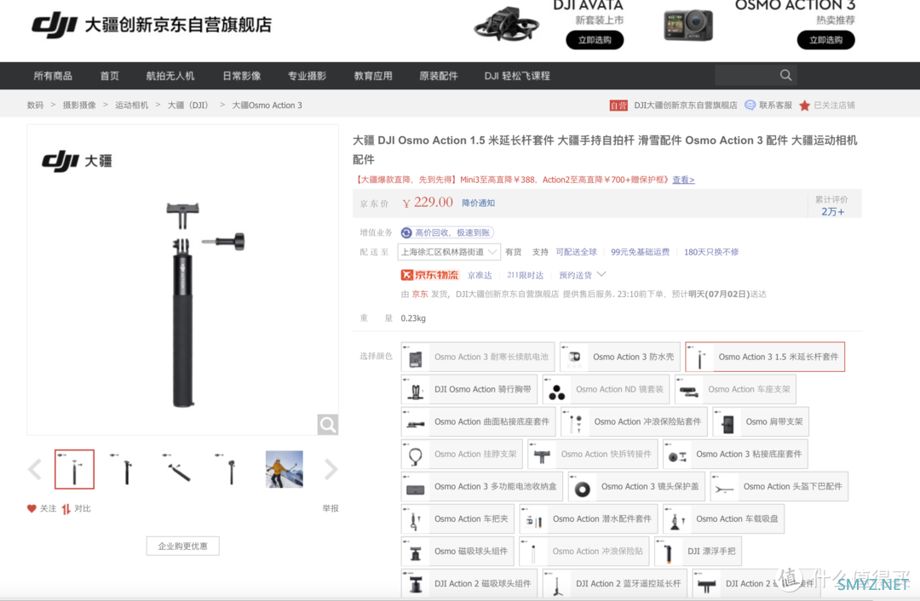Choose DJI Action 2 磁吸球头组件 option
920x601 pixels.
[469, 583]
